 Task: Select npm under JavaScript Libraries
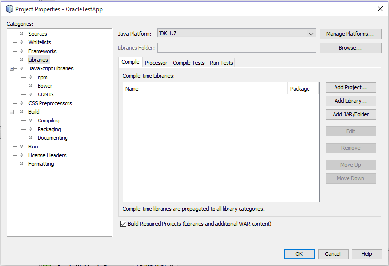tap(42, 77)
